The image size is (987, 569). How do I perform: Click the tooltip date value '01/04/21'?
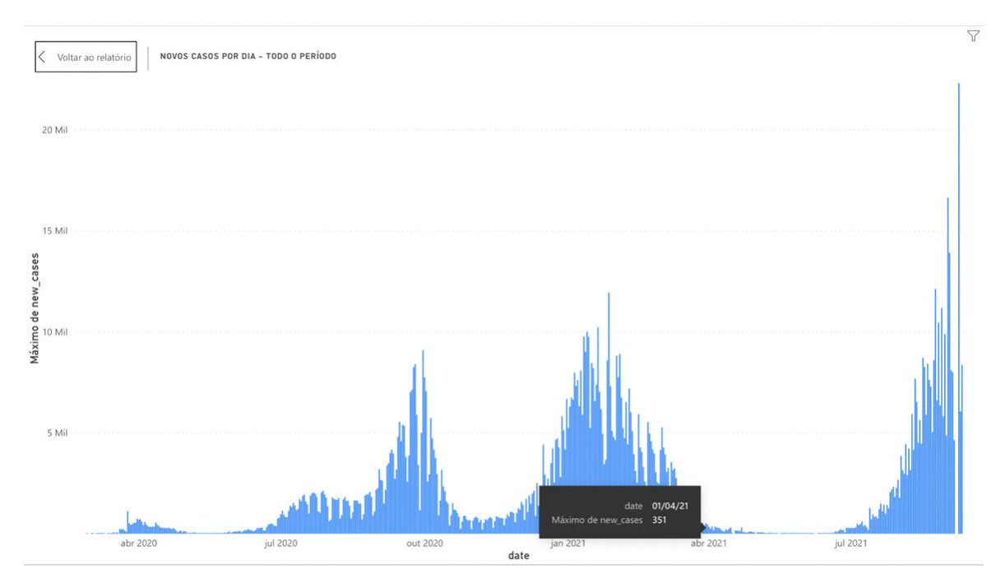[x=670, y=507]
